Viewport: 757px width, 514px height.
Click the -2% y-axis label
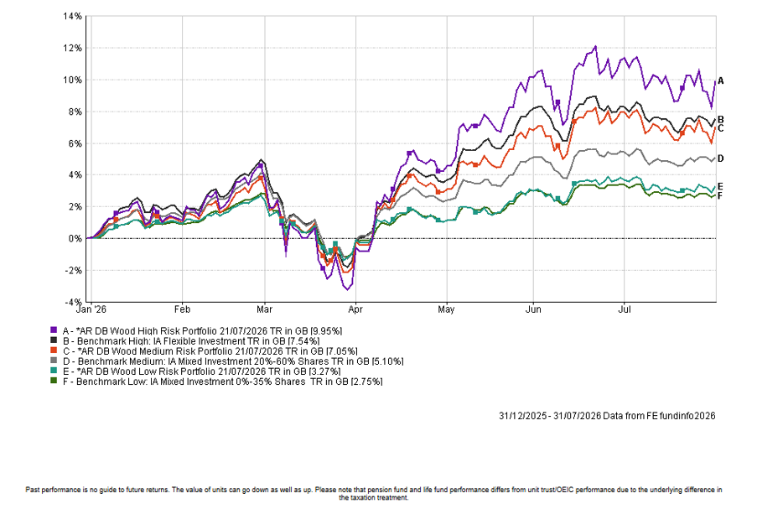[x=74, y=270]
